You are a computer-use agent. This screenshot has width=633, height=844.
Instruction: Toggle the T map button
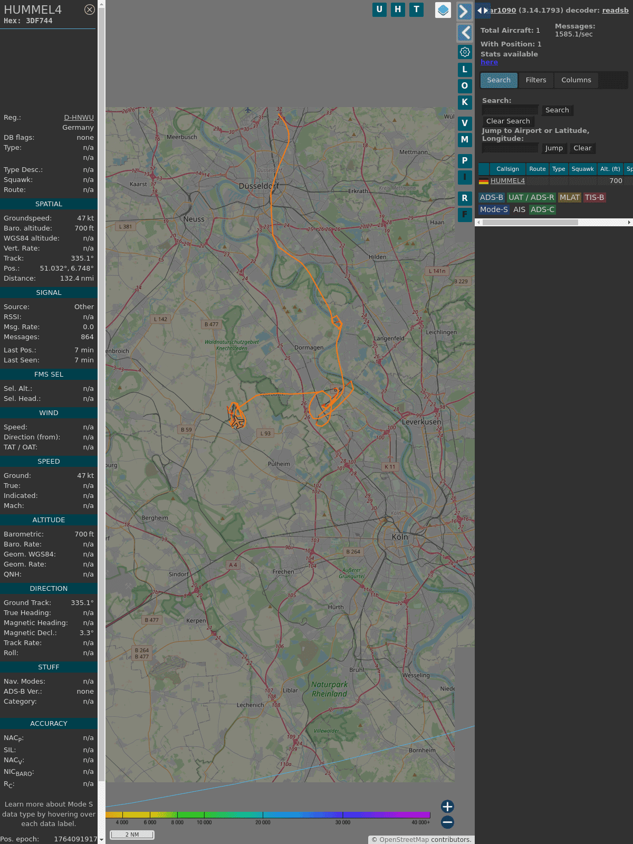pyautogui.click(x=416, y=9)
